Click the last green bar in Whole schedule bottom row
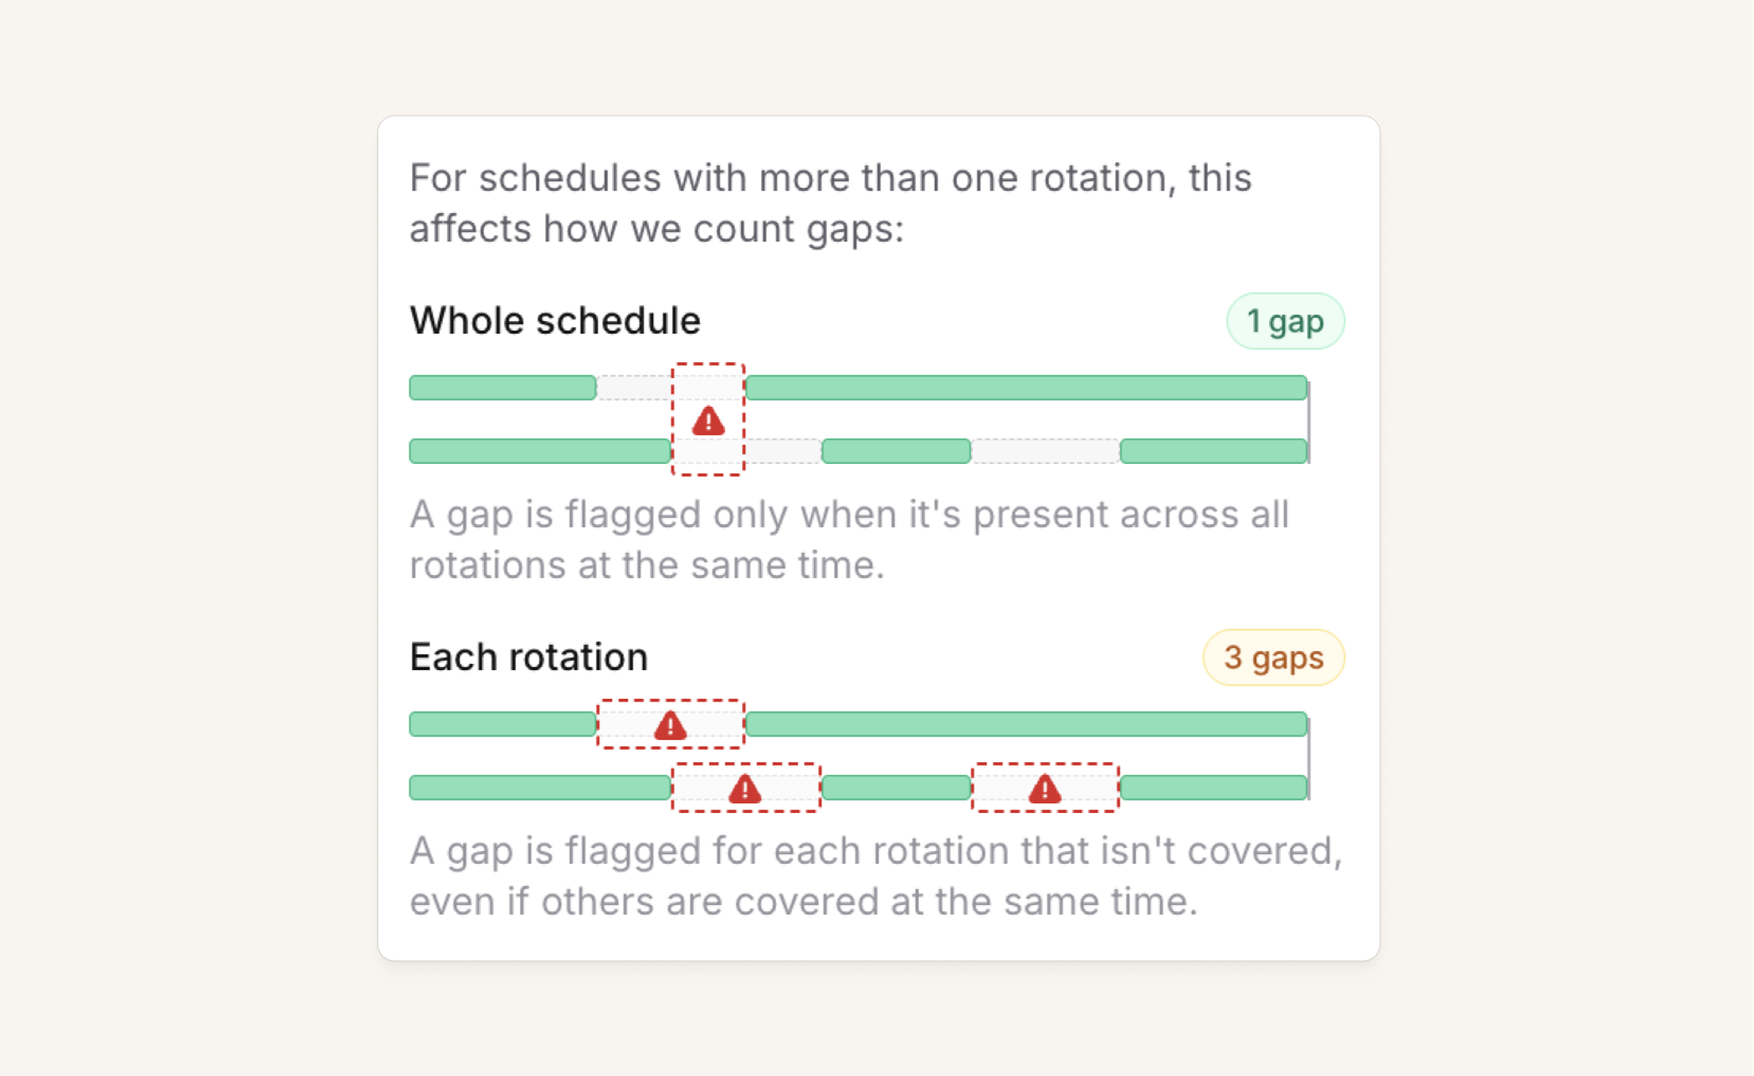The width and height of the screenshot is (1754, 1076). tap(1214, 451)
